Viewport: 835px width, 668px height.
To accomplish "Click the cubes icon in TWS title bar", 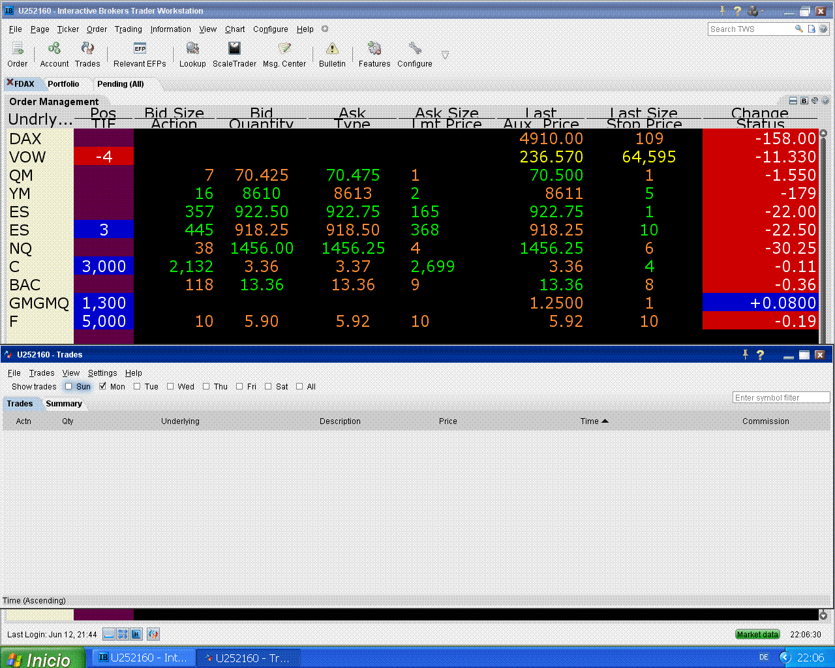I will (x=753, y=10).
